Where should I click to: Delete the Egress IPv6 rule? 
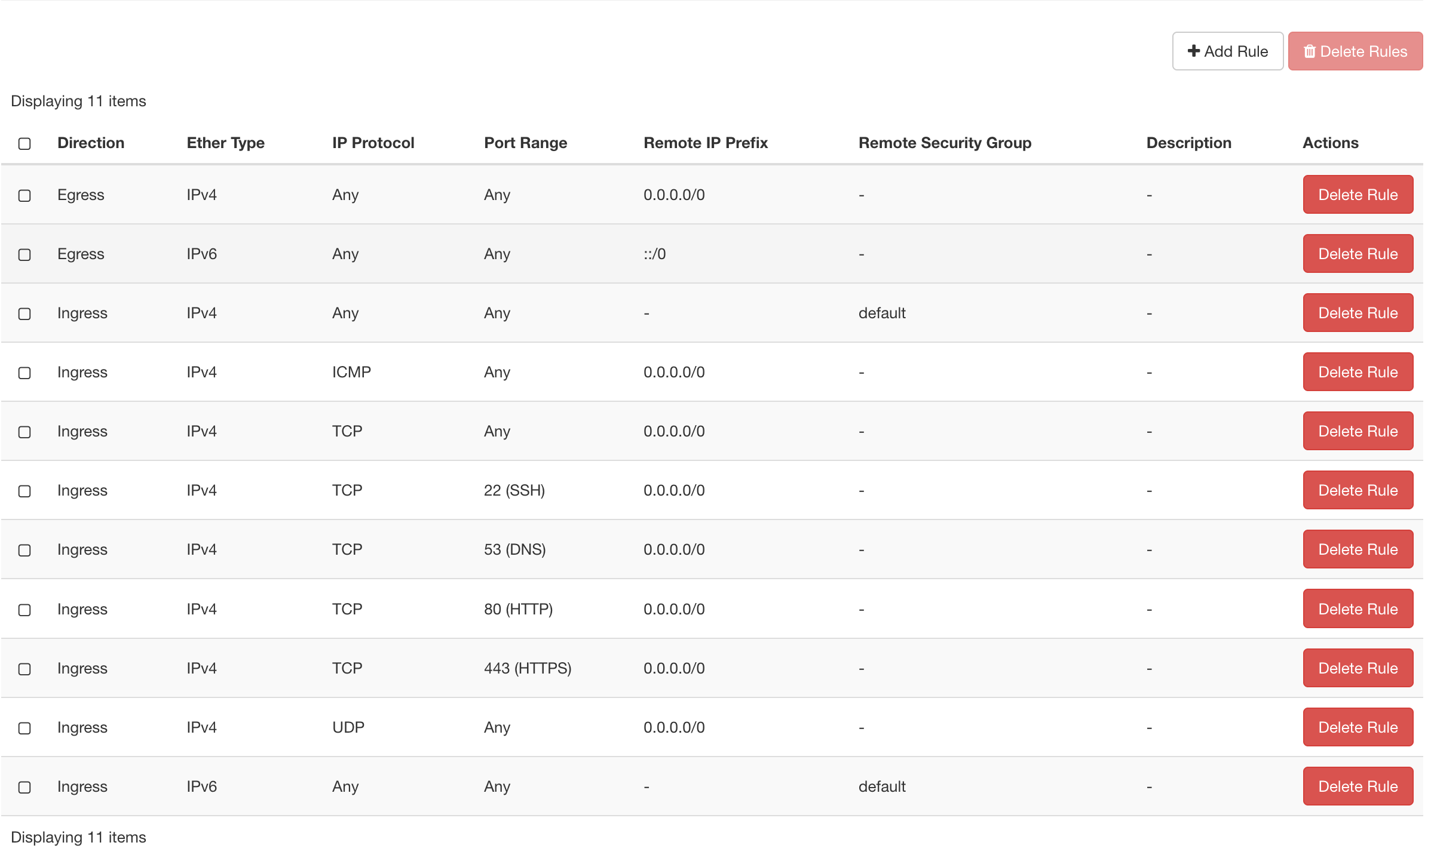pos(1358,253)
